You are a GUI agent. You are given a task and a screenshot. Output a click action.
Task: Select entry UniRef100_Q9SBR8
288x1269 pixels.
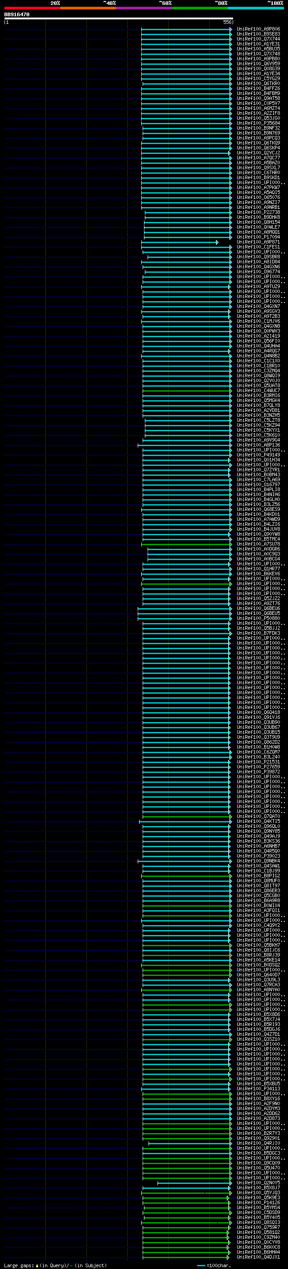click(258, 257)
